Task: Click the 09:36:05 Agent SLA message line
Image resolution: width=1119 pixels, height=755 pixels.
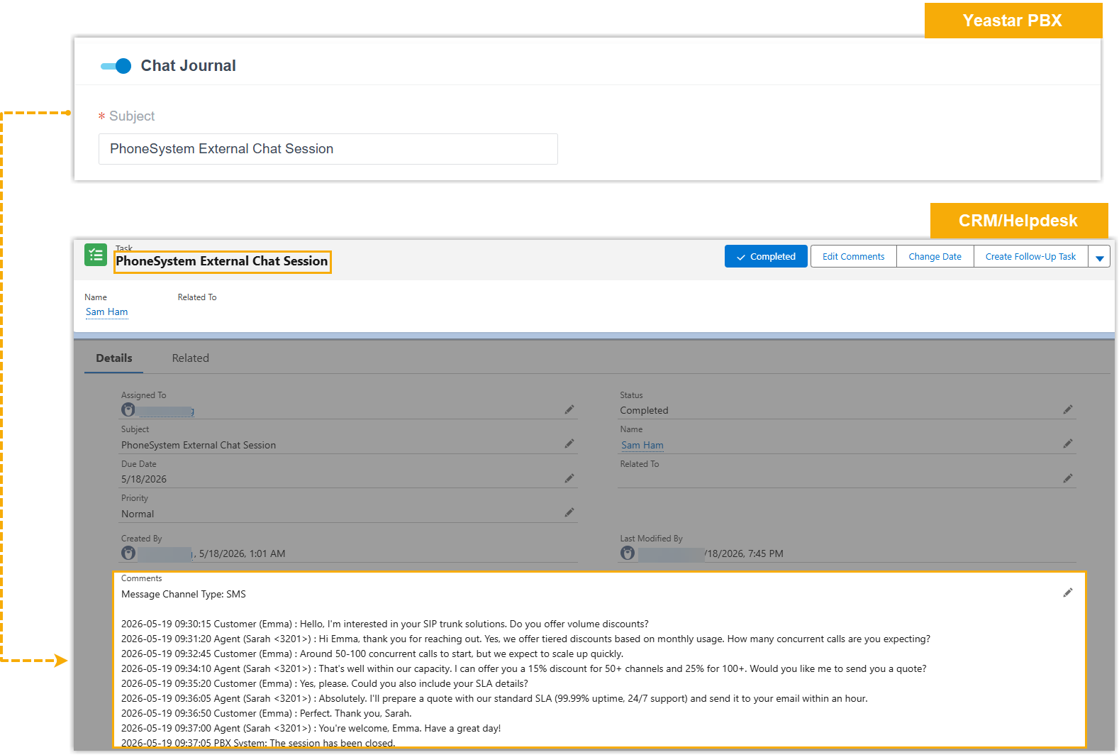Action: (494, 698)
